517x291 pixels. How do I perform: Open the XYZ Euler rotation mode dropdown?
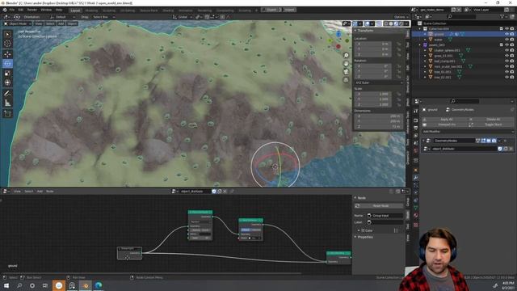[x=379, y=82]
